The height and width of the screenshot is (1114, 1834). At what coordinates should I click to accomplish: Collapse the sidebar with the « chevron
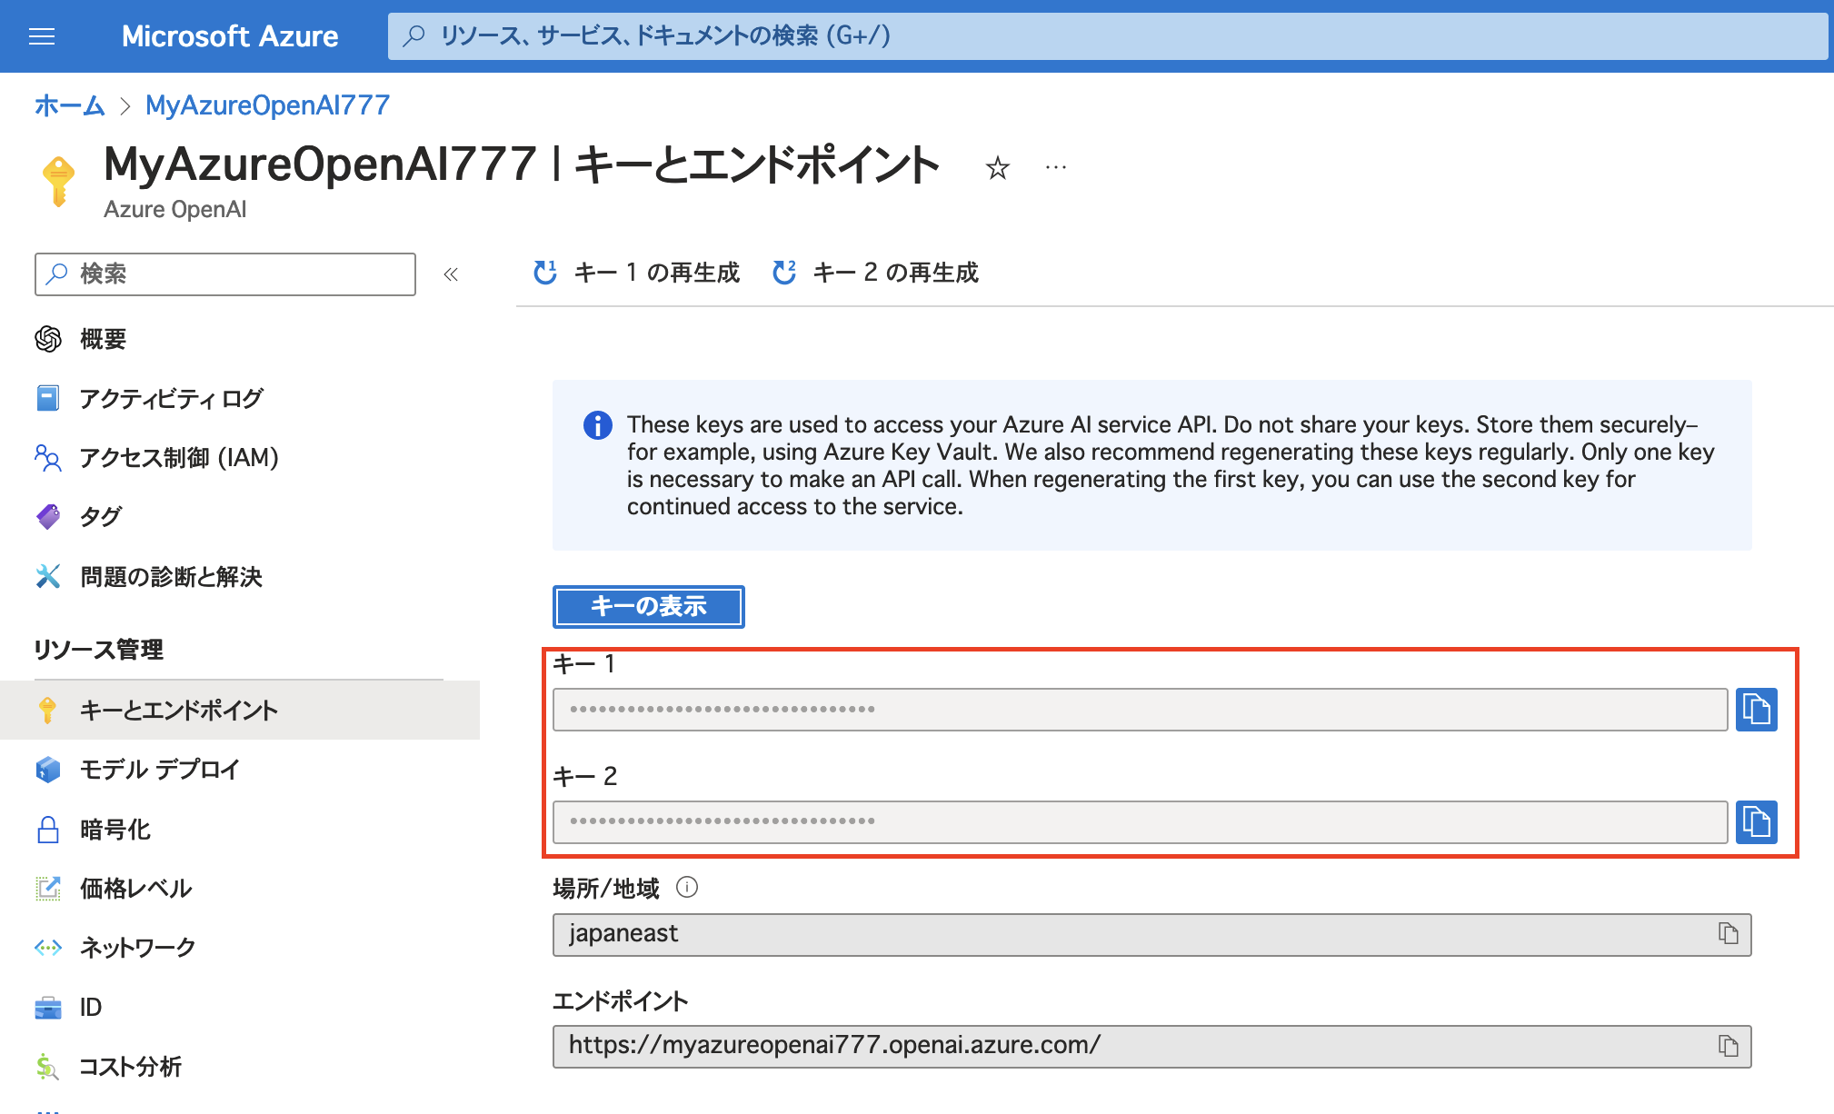click(x=451, y=274)
